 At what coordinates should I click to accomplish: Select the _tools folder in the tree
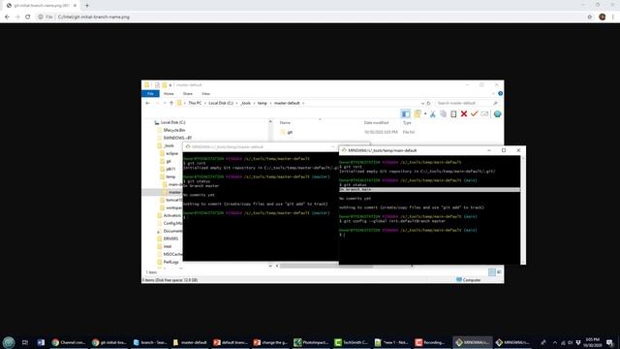[166, 145]
